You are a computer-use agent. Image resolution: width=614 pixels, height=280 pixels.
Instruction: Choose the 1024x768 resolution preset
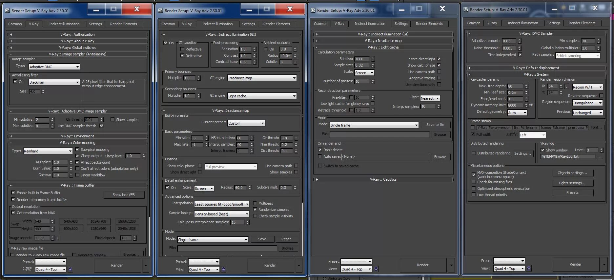[x=98, y=222]
